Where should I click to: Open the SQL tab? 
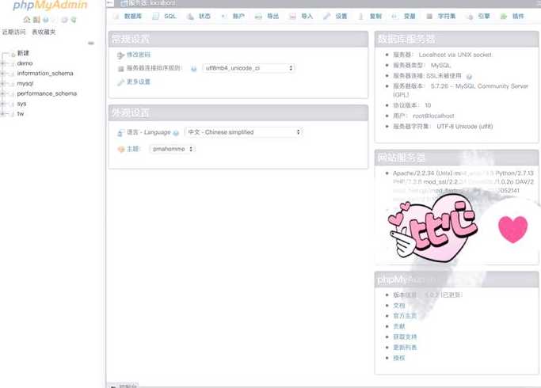(165, 16)
